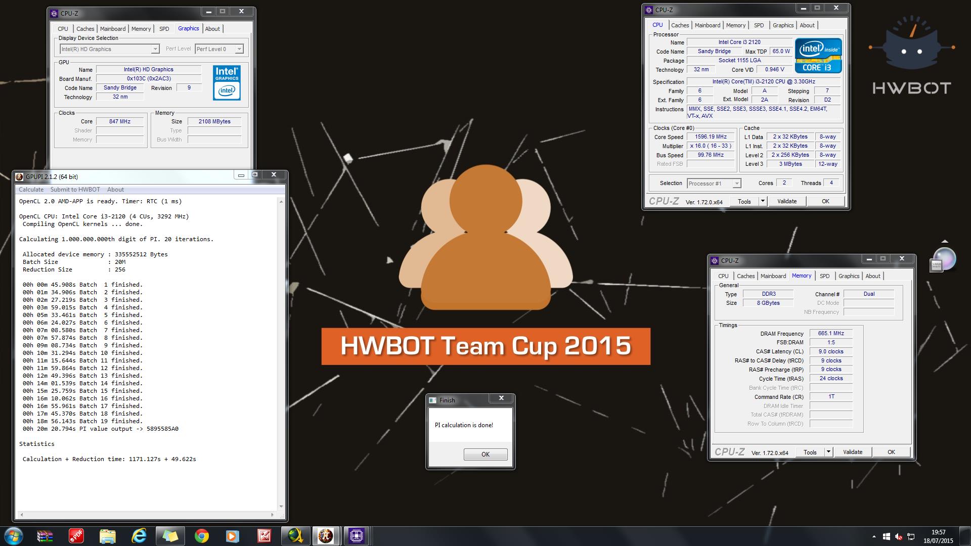Click the muted speaker volume tray icon
The height and width of the screenshot is (546, 971).
(x=899, y=536)
